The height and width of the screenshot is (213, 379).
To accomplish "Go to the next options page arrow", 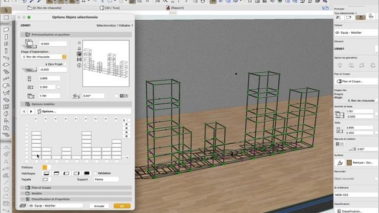I will tap(31, 111).
